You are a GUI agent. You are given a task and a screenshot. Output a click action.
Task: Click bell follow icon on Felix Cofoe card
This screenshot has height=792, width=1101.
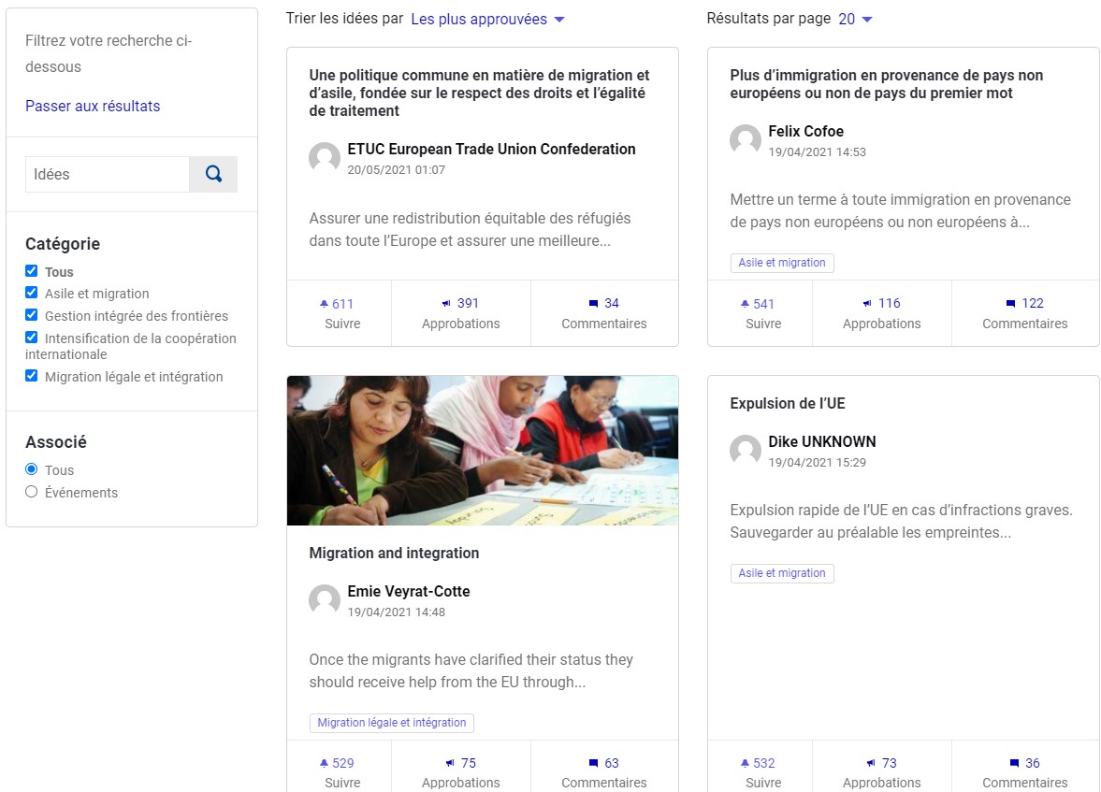click(745, 304)
